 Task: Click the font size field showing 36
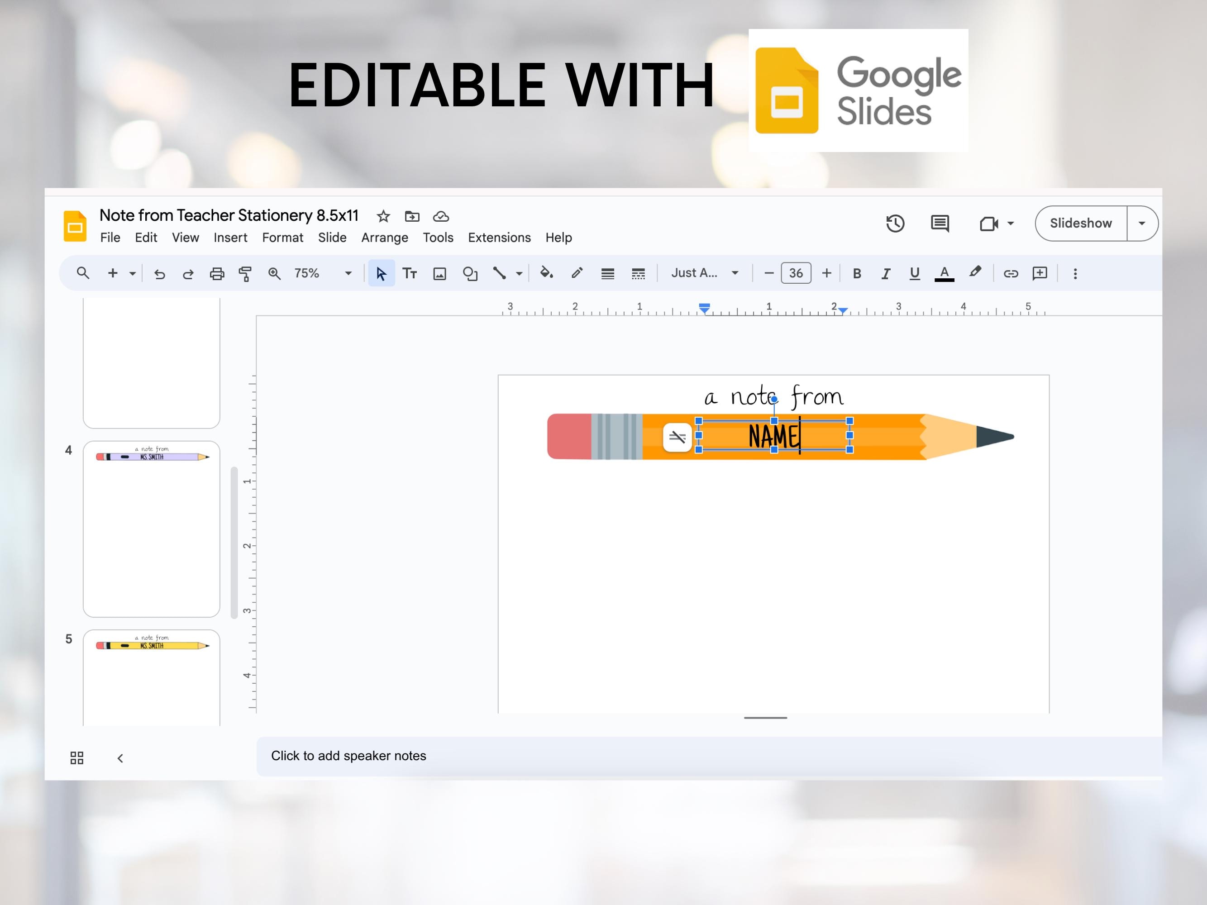796,273
